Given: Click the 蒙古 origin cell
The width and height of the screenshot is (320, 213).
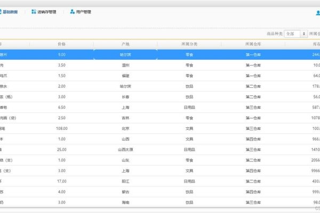Looking at the screenshot, I should click(x=125, y=192).
